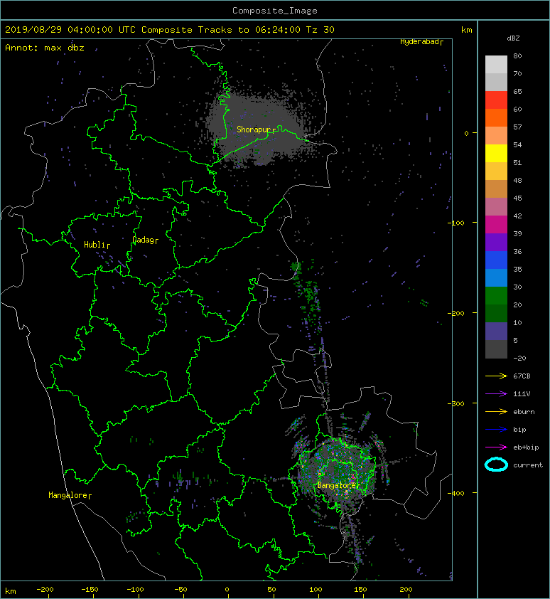
Task: Pick the yellow 51 dBZ legend swatch
Action: (496, 154)
